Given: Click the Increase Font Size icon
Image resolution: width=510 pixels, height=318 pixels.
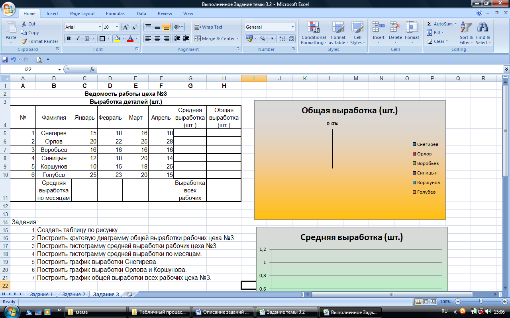Looking at the screenshot, I should 126,27.
